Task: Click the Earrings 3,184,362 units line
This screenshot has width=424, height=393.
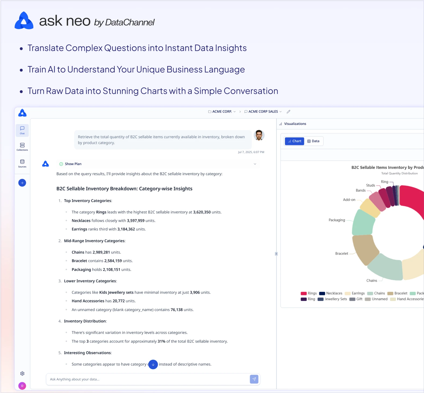Action: pos(109,229)
